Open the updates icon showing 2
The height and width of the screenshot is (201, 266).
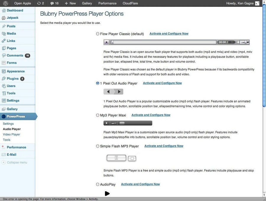coord(40,3)
